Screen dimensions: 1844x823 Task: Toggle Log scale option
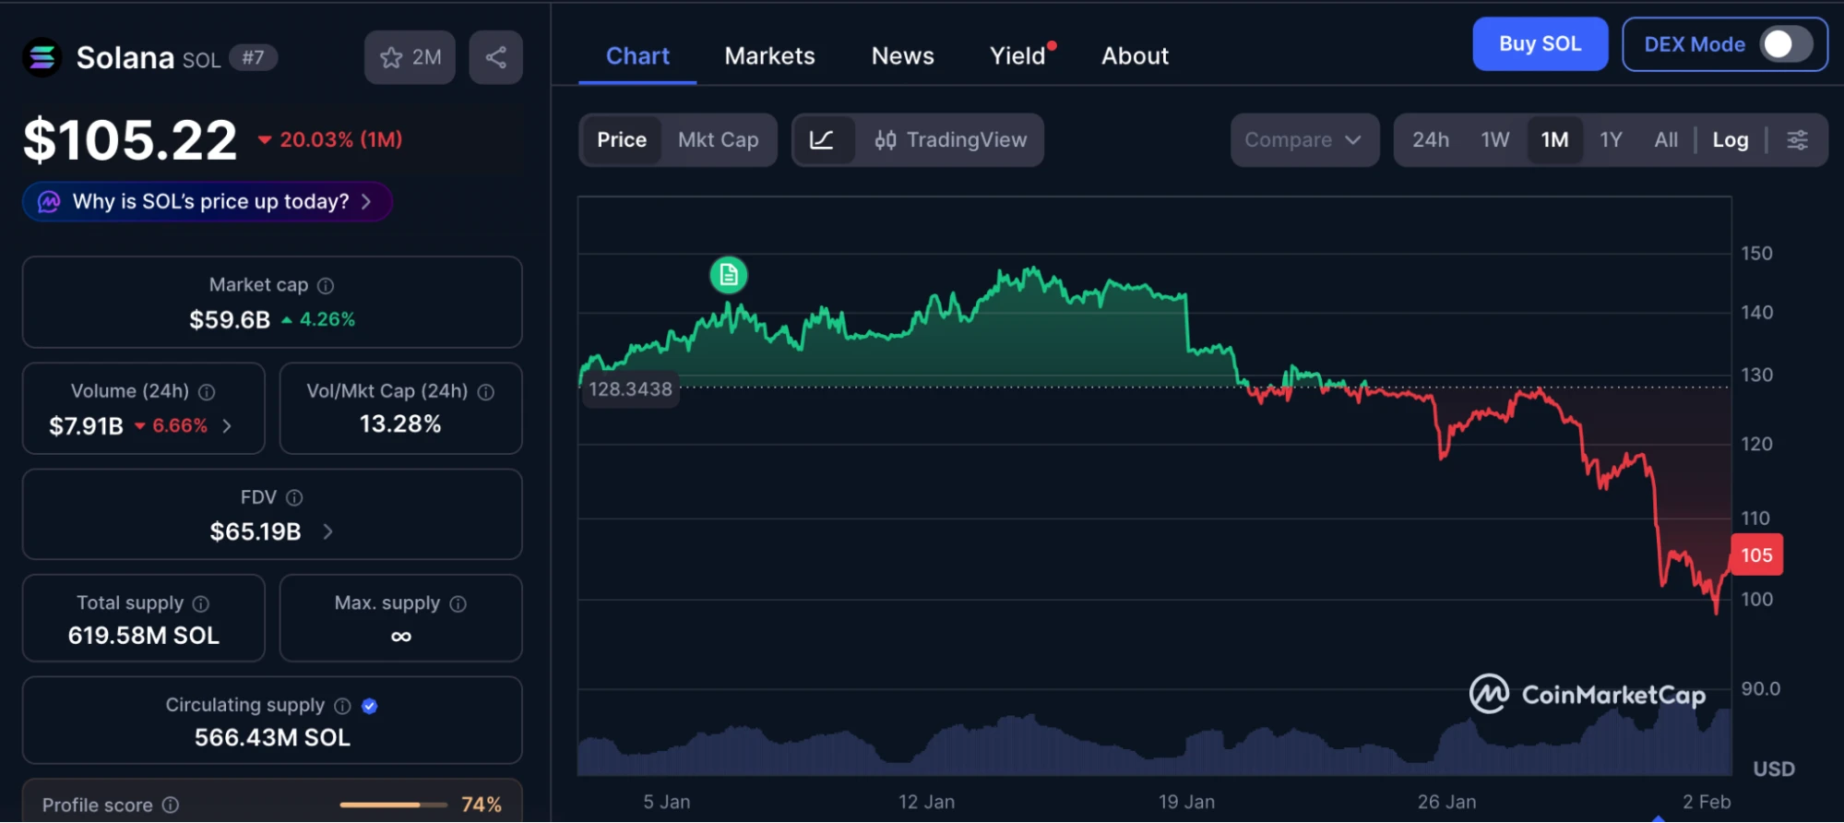pos(1730,140)
